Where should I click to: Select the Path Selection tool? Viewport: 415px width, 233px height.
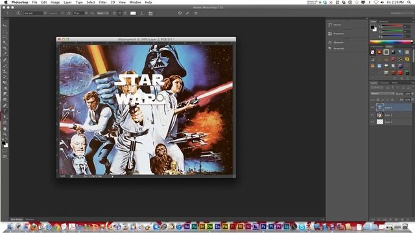click(5, 117)
